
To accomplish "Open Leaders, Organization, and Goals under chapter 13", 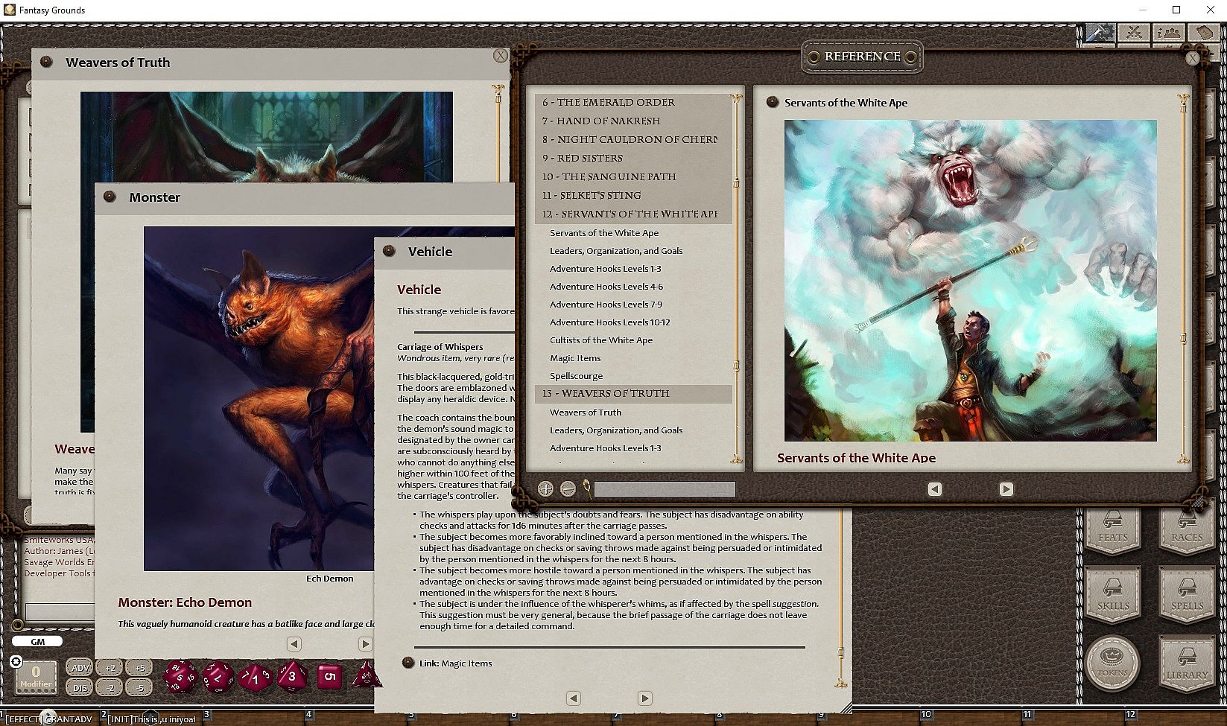I will click(616, 430).
